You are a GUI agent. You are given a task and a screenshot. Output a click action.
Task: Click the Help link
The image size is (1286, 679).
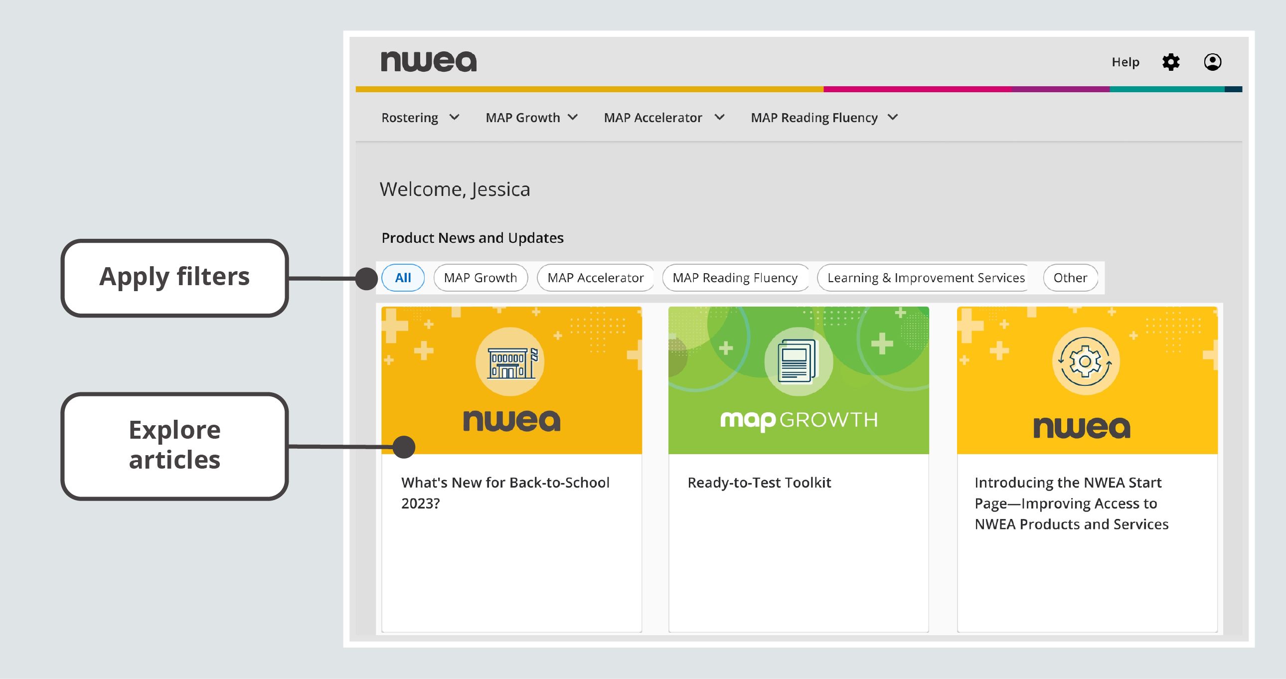point(1125,62)
